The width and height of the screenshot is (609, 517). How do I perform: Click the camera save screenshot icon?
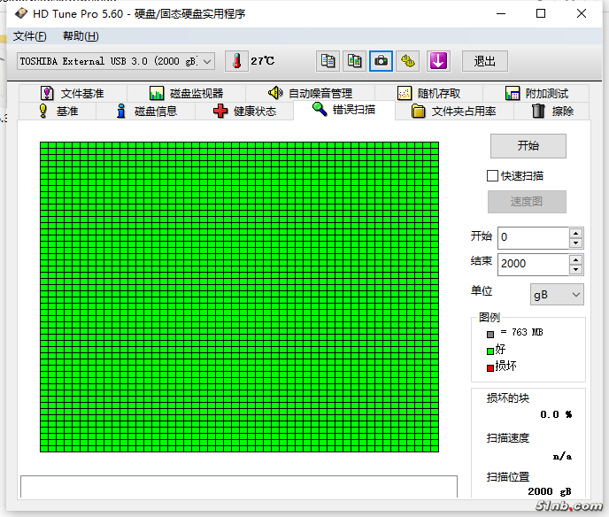pyautogui.click(x=381, y=61)
